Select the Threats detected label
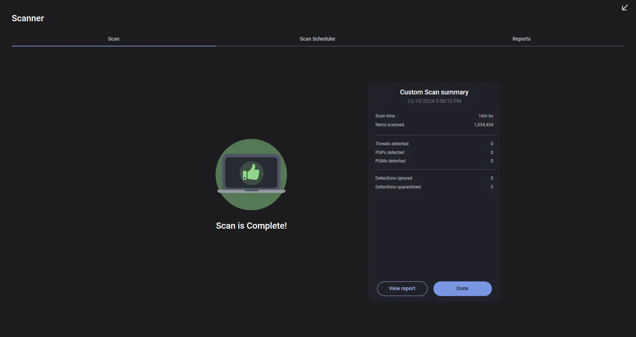The height and width of the screenshot is (337, 636). pyautogui.click(x=392, y=144)
